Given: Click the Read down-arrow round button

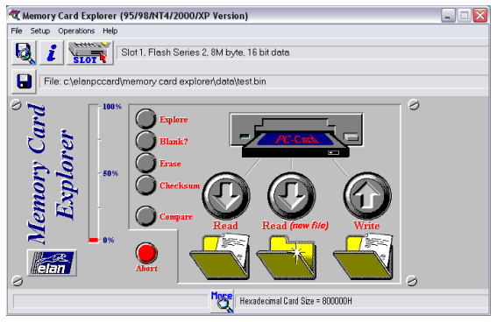Looking at the screenshot, I should point(226,195).
